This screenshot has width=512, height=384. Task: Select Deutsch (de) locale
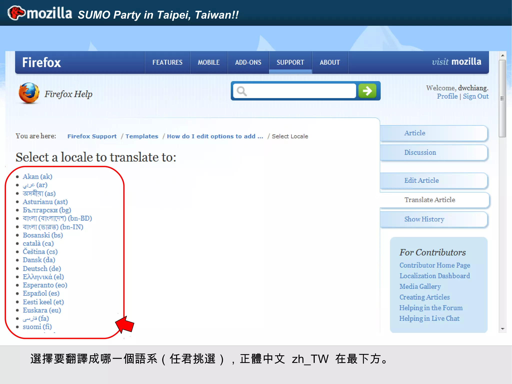tap(42, 268)
